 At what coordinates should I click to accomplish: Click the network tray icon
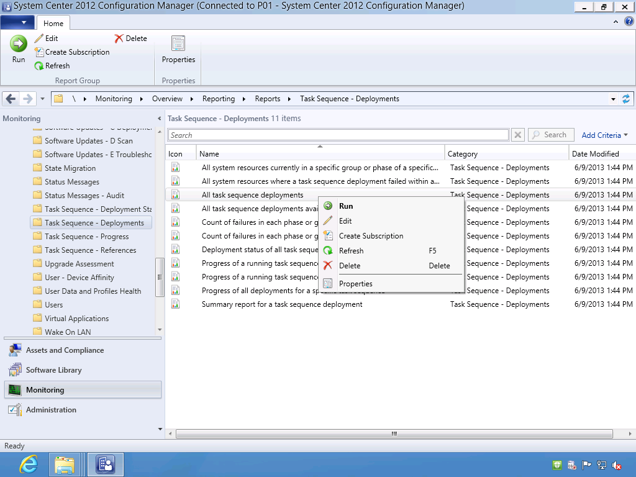(x=602, y=466)
